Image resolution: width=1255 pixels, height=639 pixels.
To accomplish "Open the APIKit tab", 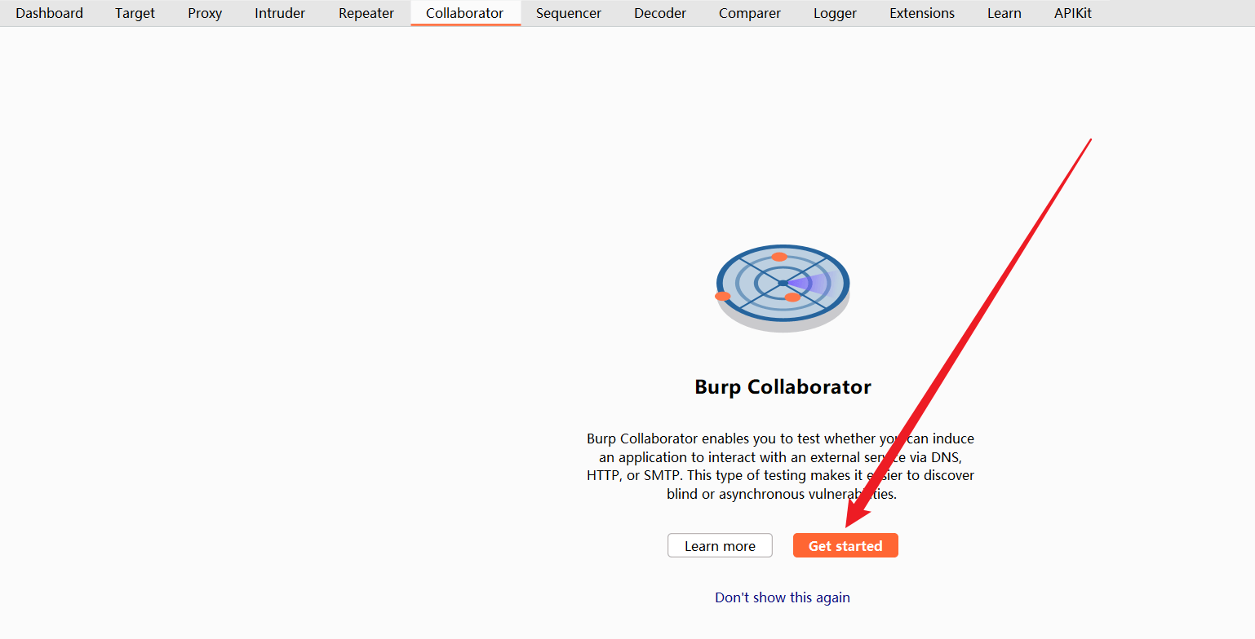I will point(1073,13).
